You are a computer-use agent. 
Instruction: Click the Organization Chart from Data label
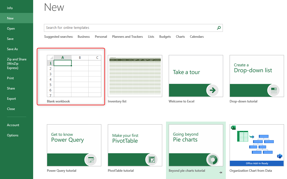[x=251, y=171]
